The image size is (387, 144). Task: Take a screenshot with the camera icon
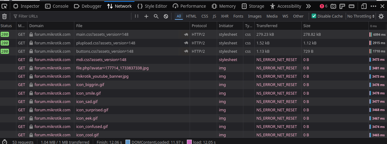tap(333, 6)
